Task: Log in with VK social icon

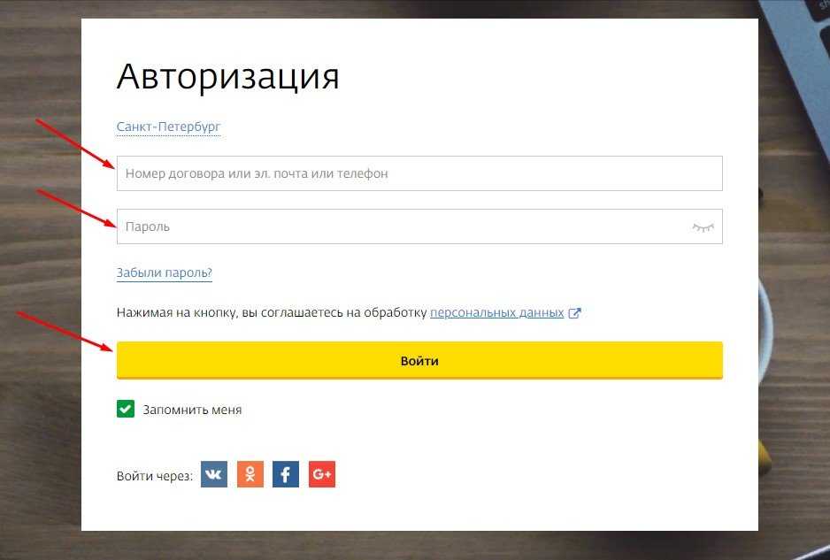Action: tap(214, 475)
